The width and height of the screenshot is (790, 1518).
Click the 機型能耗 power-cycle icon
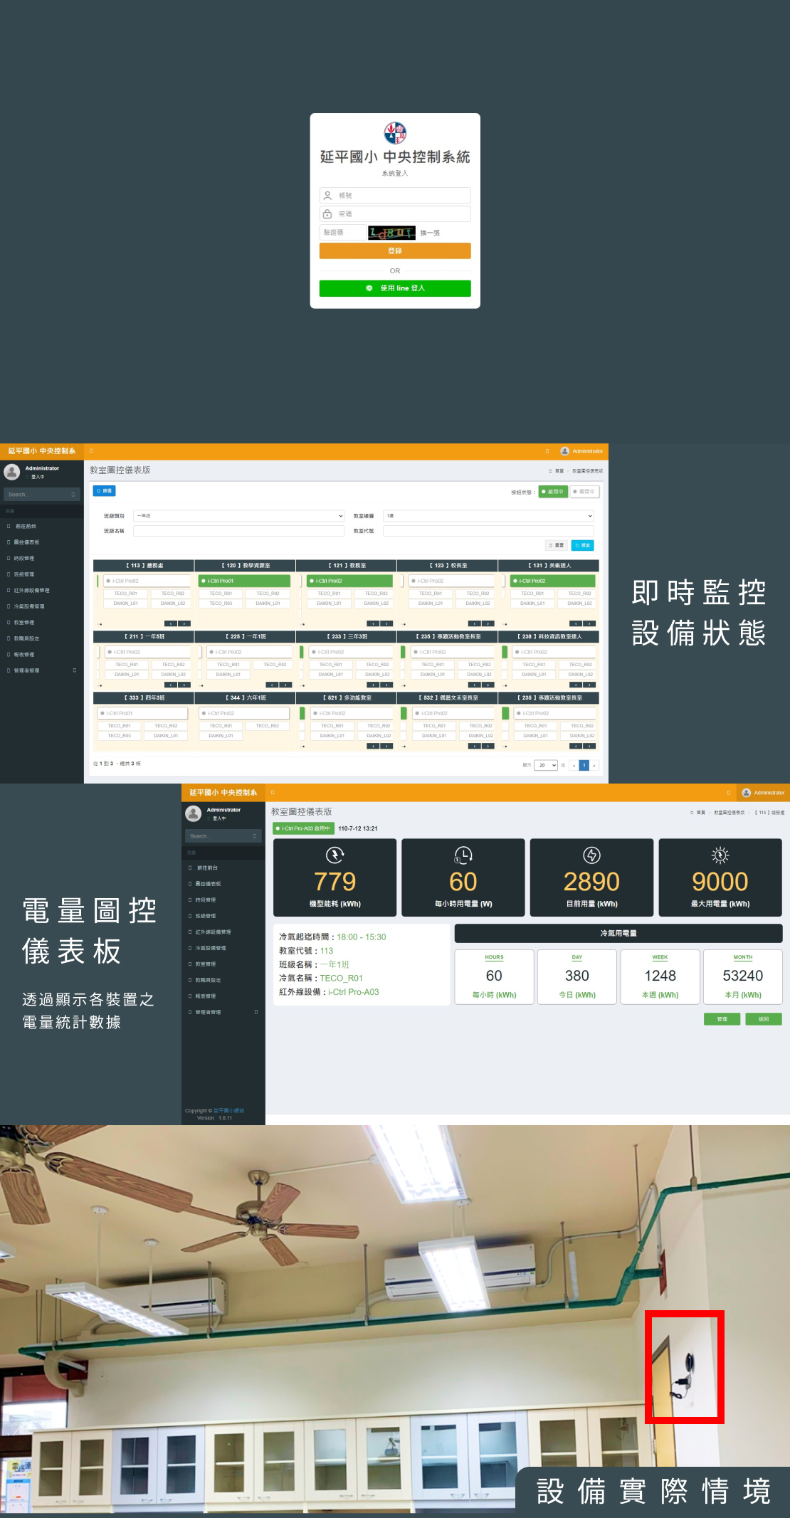pos(335,855)
